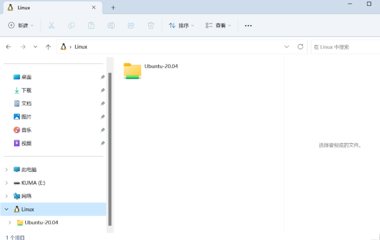Refresh the current folder

pyautogui.click(x=300, y=46)
